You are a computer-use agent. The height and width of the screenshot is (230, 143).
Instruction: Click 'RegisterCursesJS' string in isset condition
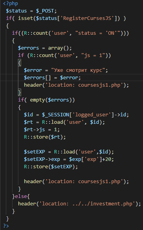(x=87, y=18)
